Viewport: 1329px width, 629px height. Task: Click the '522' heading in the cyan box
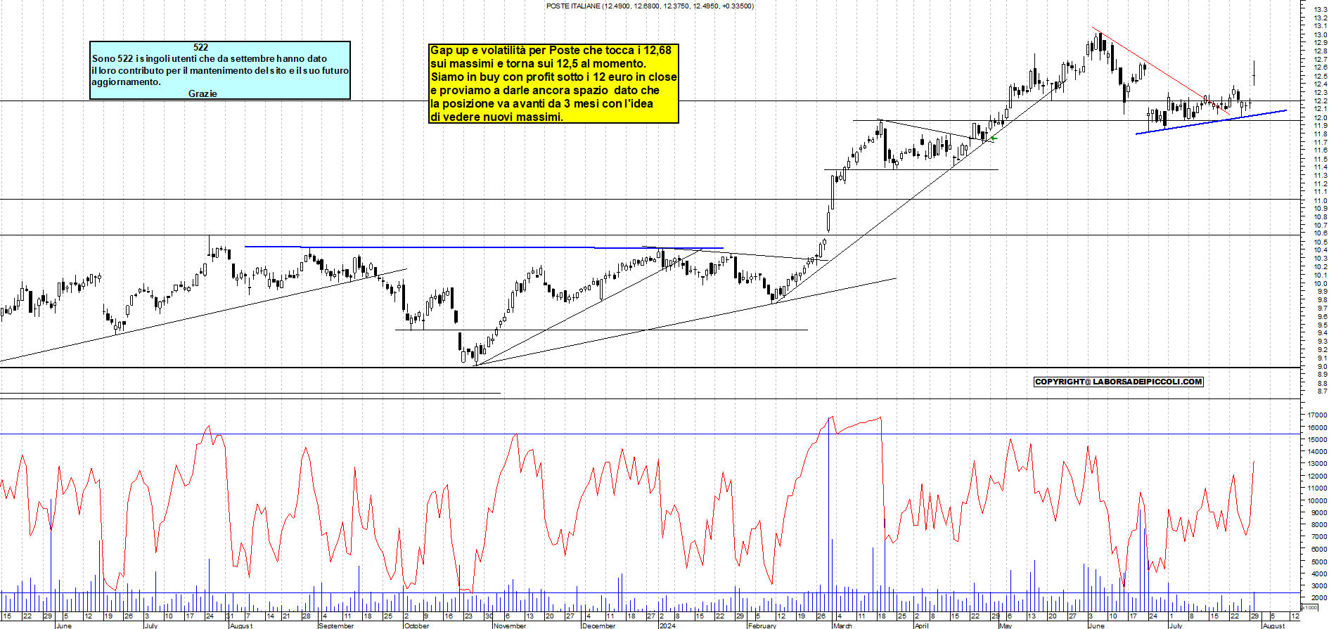(x=201, y=47)
